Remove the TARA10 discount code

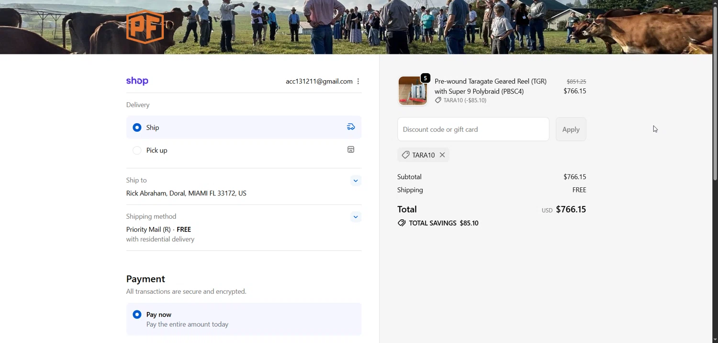[442, 155]
